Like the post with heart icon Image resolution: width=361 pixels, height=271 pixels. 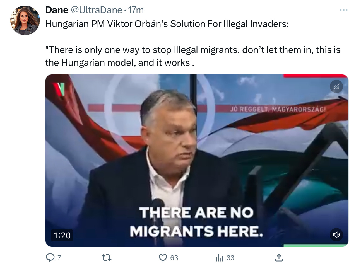pyautogui.click(x=163, y=258)
